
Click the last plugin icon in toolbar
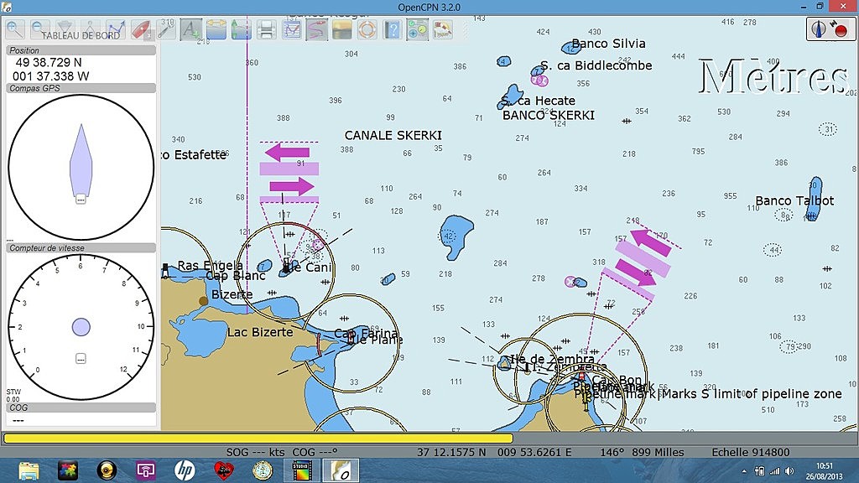coord(443,29)
